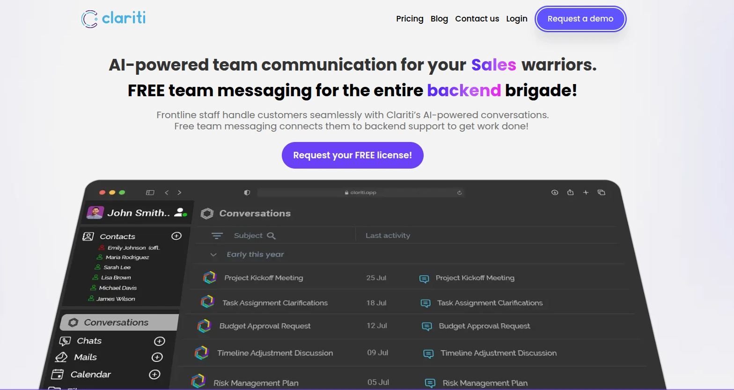Screen dimensions: 734x390
Task: Click the sidebar toggle icon in mockup browser
Action: point(150,192)
